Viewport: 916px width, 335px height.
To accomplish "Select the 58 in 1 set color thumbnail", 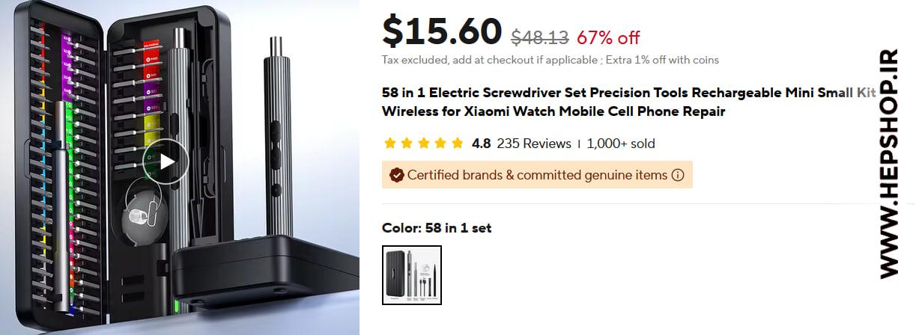I will pos(412,275).
